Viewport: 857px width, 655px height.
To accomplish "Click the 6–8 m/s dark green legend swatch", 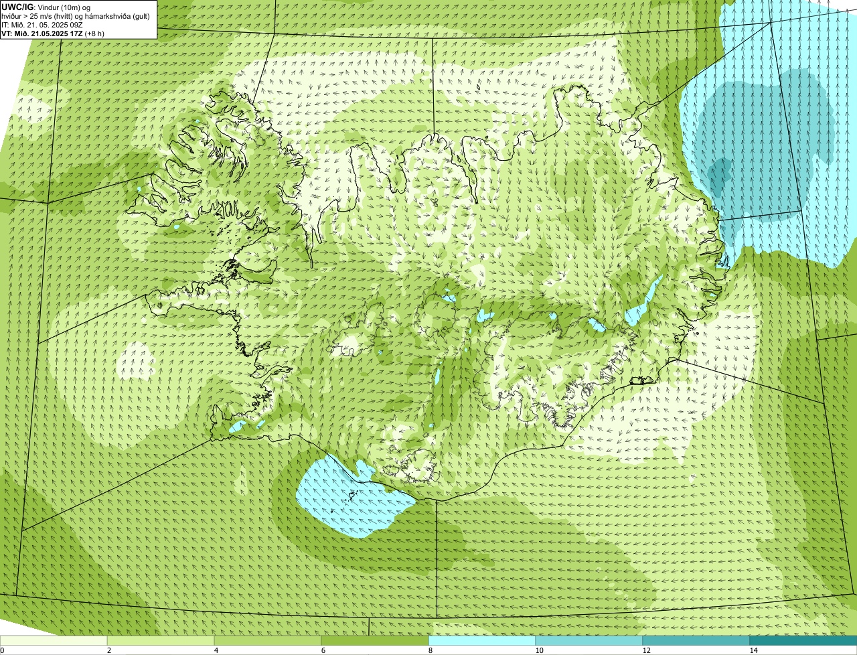I will 375,640.
